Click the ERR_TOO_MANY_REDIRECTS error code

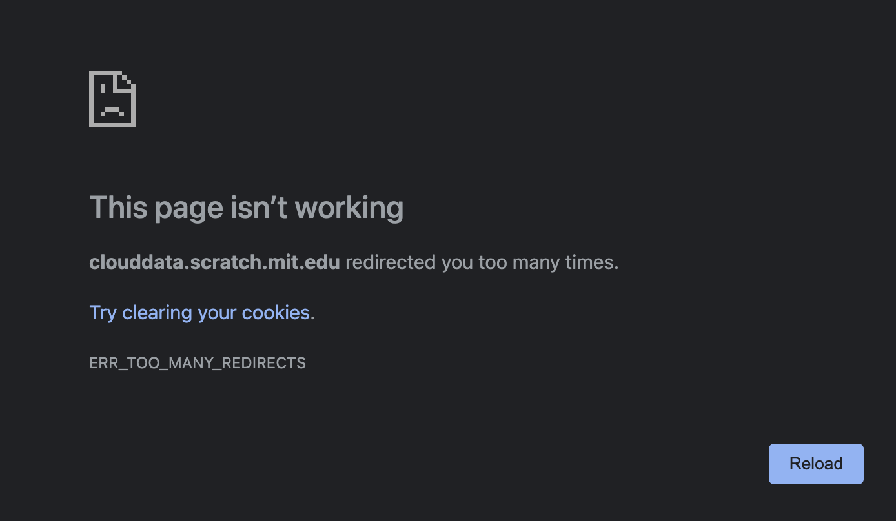(198, 362)
